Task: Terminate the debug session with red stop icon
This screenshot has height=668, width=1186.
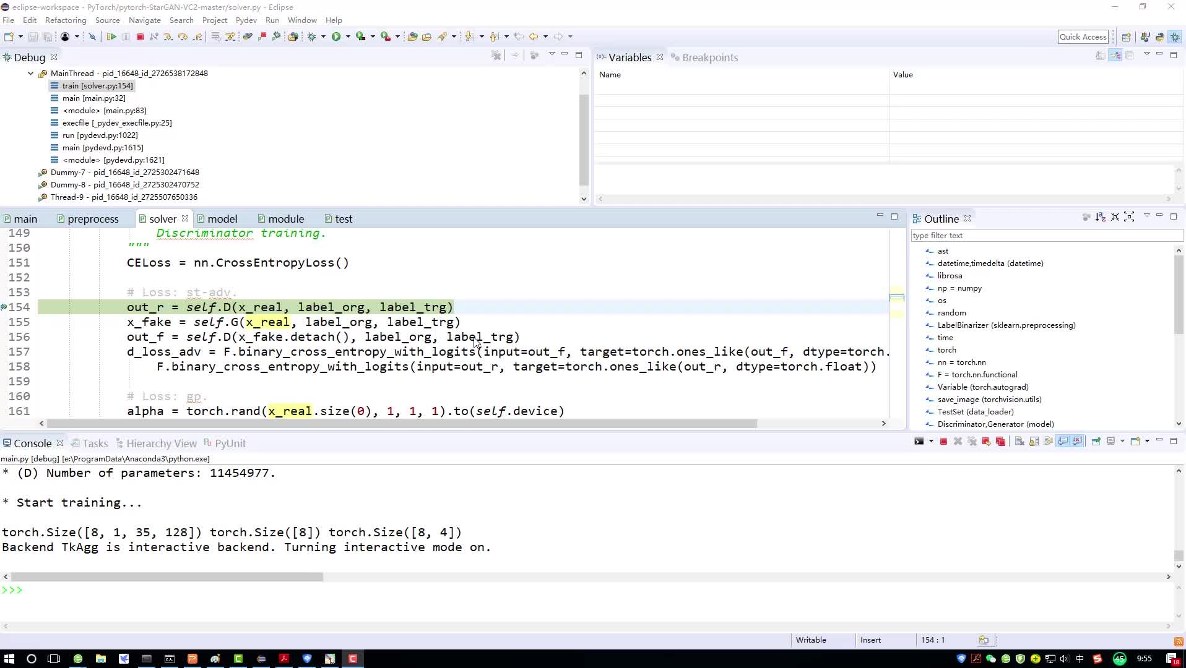Action: [140, 36]
